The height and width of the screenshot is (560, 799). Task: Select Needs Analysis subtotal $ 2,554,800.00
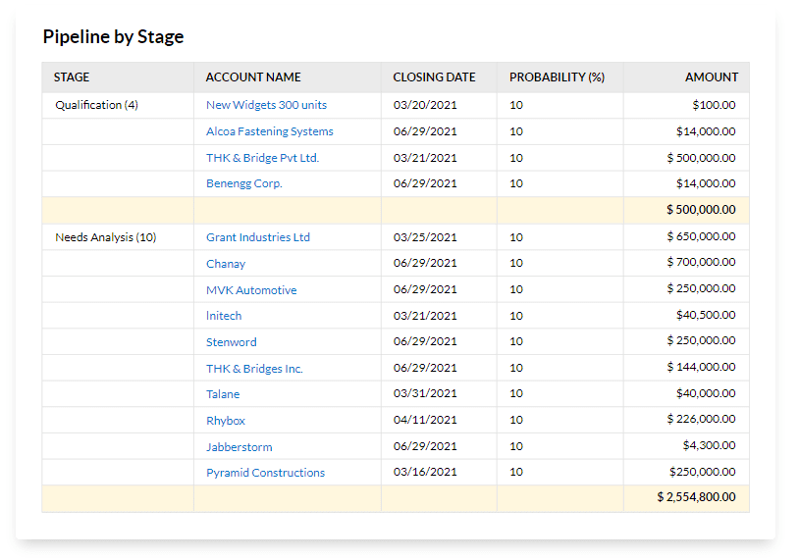(697, 497)
